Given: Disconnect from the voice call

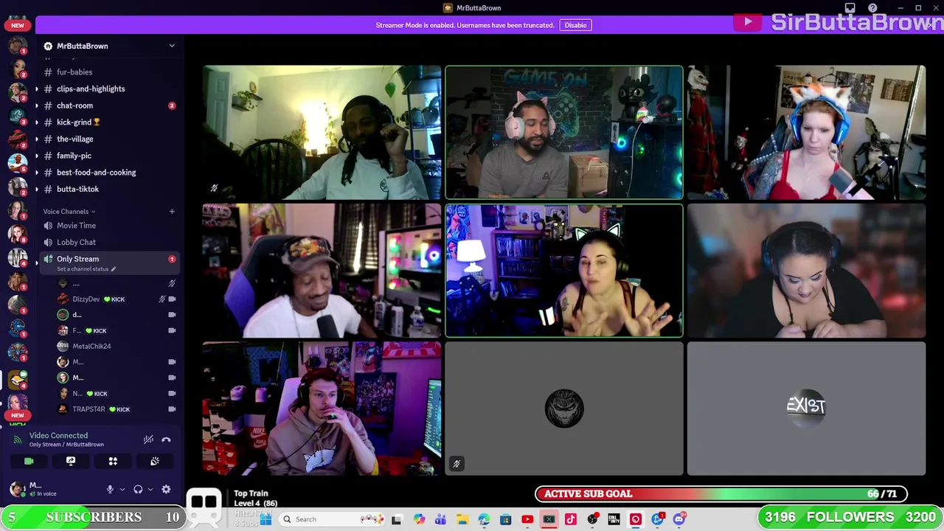Looking at the screenshot, I should pyautogui.click(x=166, y=440).
